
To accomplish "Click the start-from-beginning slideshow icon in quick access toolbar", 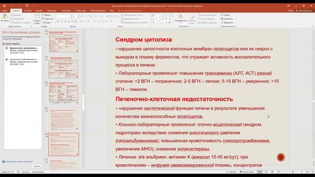I will point(27,6).
